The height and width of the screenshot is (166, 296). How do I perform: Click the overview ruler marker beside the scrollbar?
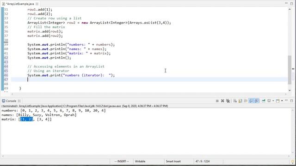click(293, 69)
